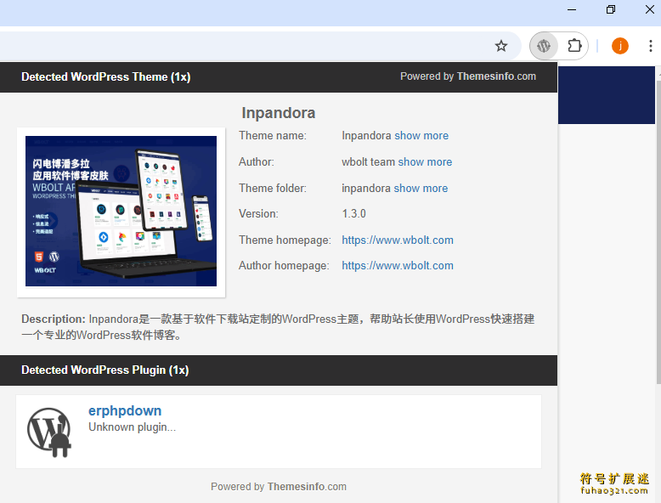Click the Unknown plugin... text

tap(132, 427)
